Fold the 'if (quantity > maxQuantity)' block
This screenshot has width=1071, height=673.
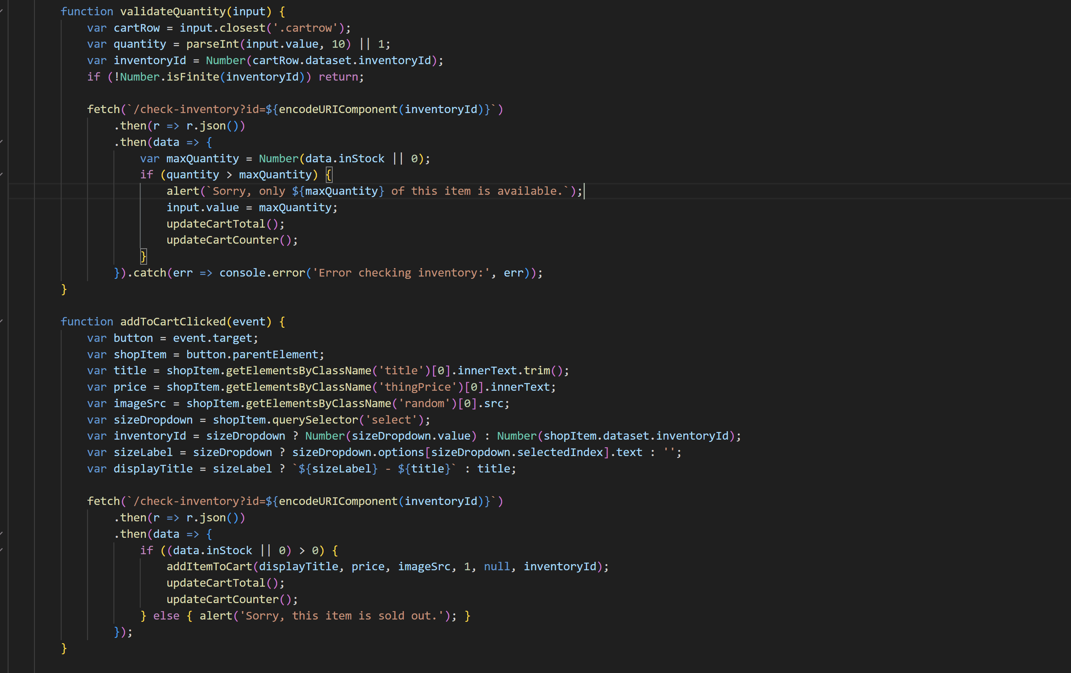coord(2,175)
